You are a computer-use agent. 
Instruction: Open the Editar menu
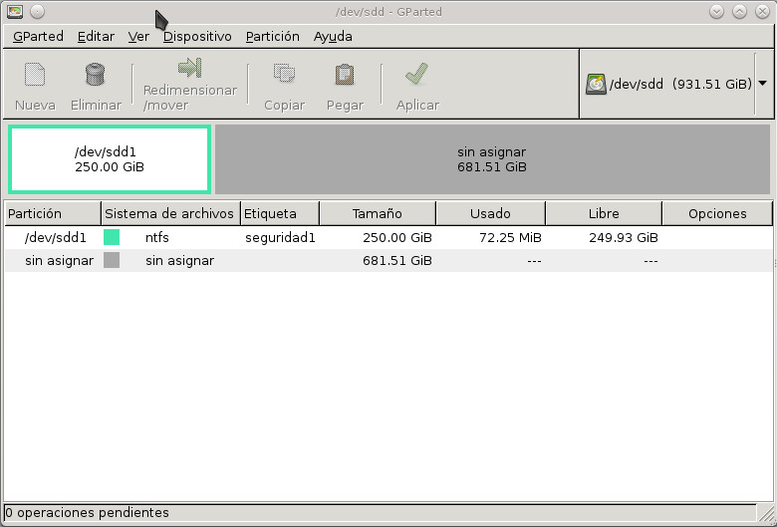(96, 37)
